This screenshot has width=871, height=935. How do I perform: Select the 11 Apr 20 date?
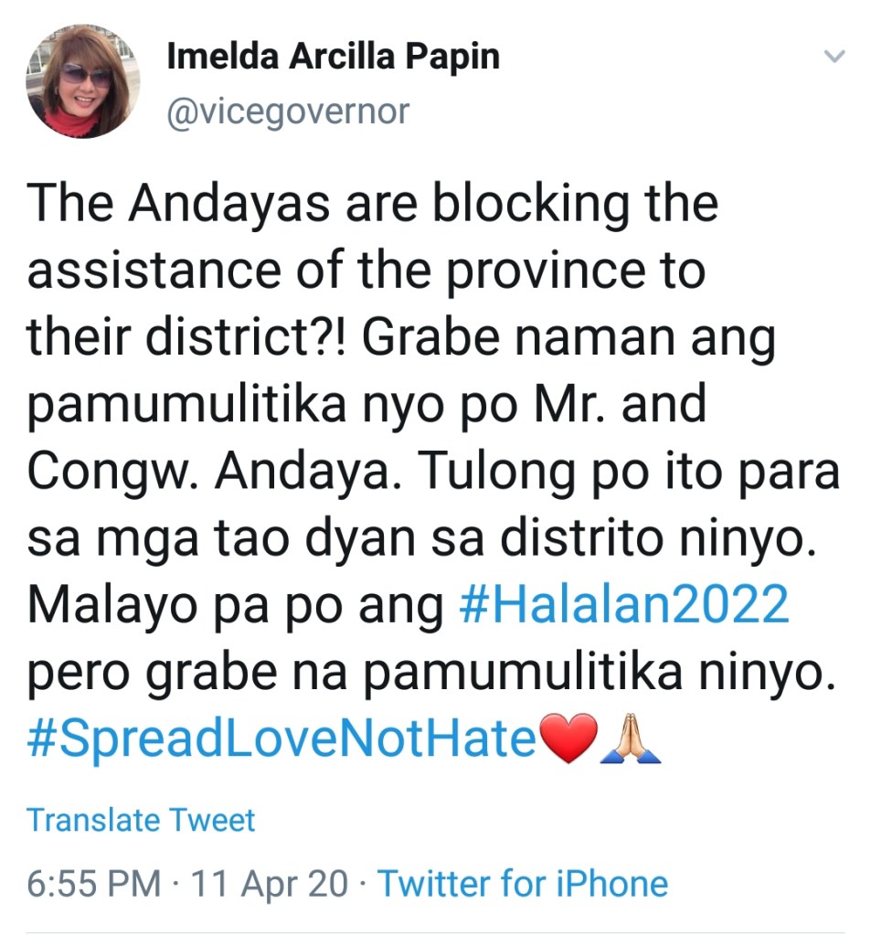coord(270,883)
